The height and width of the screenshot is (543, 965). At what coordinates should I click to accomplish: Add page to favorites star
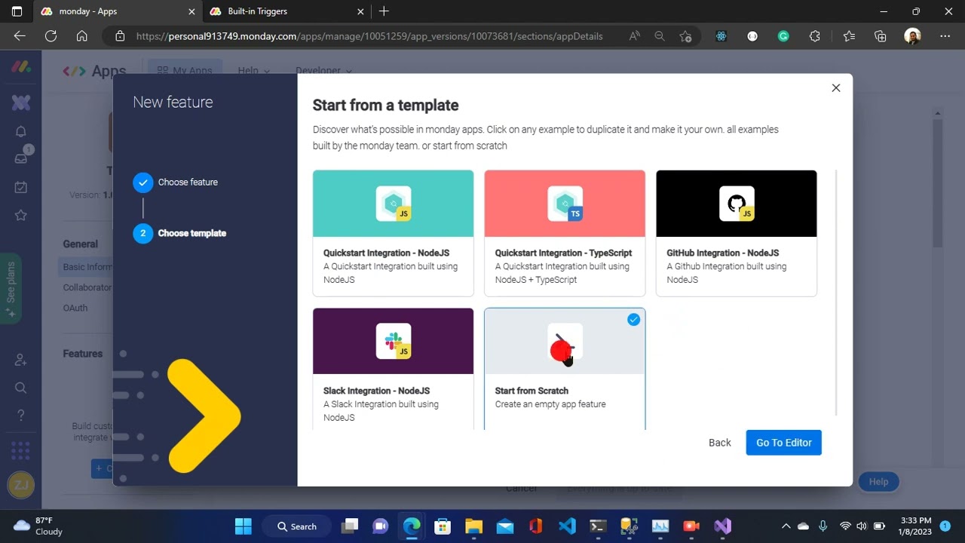(x=685, y=36)
